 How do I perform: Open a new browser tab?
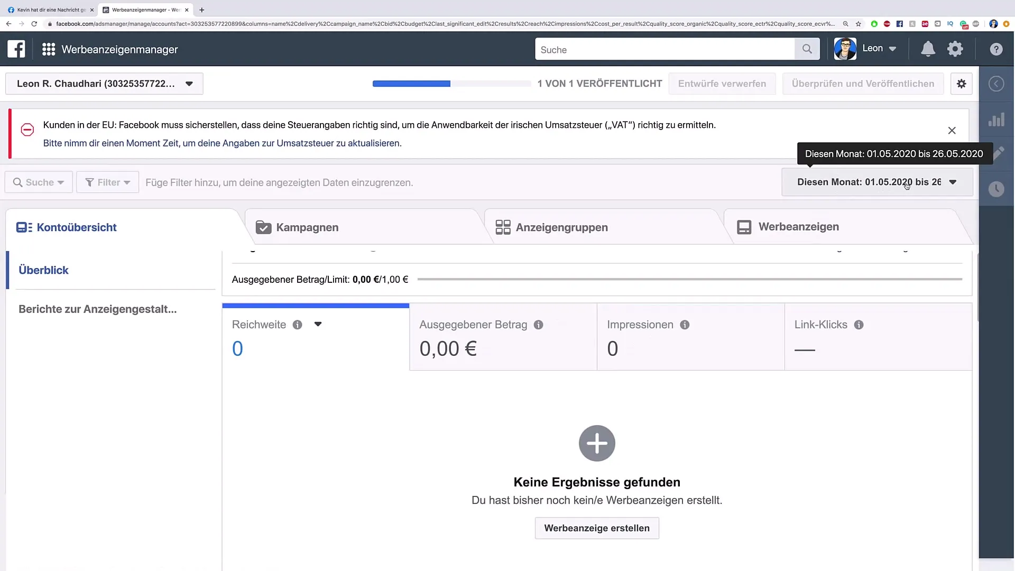pyautogui.click(x=201, y=10)
